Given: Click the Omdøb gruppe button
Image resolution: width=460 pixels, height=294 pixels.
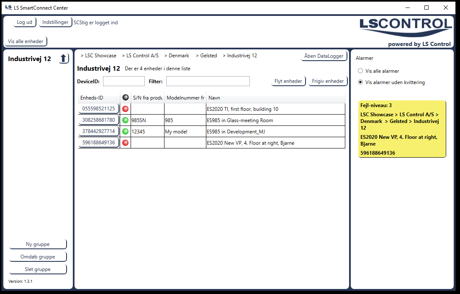Looking at the screenshot, I should click(x=38, y=257).
